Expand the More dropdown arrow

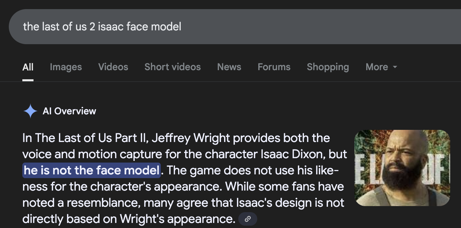[x=395, y=67]
